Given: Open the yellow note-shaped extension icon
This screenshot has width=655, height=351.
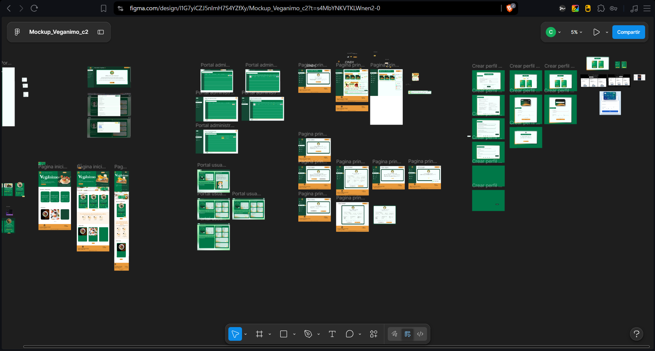Looking at the screenshot, I should coord(588,8).
